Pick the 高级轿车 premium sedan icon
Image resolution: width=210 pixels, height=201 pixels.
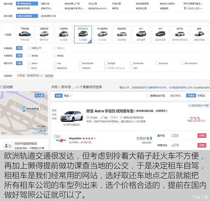coord(122,34)
